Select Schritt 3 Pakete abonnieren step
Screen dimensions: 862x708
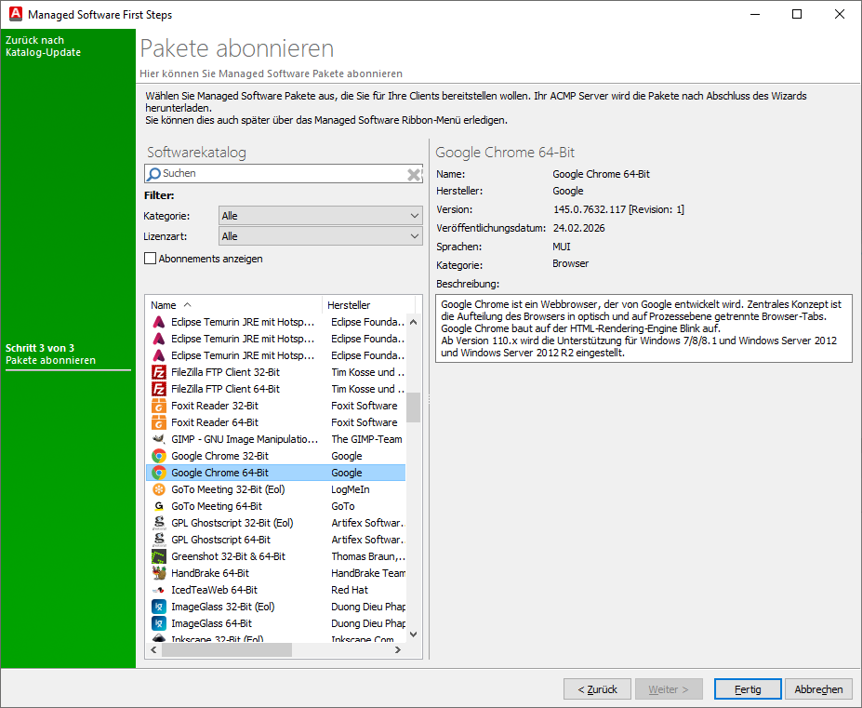(x=50, y=354)
